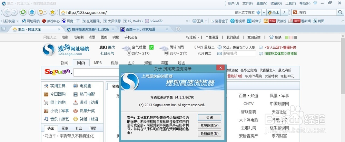Viewport: 345px width, 142px height.
Task: Select the MP3 search tab
Action: coord(98,62)
